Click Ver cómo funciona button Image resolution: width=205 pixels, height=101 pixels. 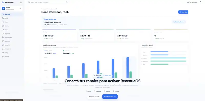[94, 97]
